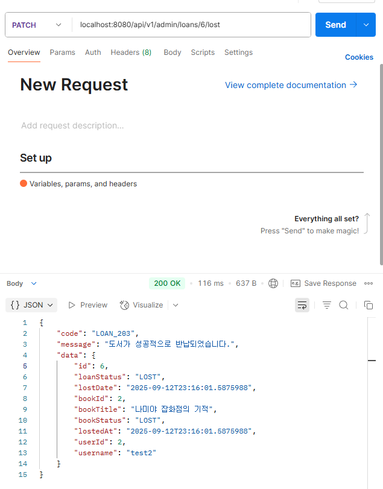Click the "bookId" key on line 8
The image size is (383, 489).
tap(91, 399)
